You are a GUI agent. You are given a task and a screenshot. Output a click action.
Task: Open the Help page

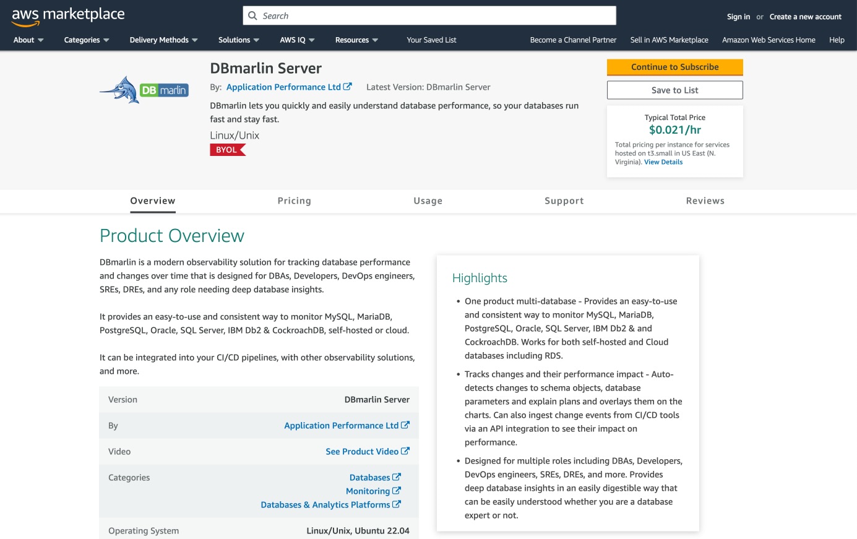(837, 40)
